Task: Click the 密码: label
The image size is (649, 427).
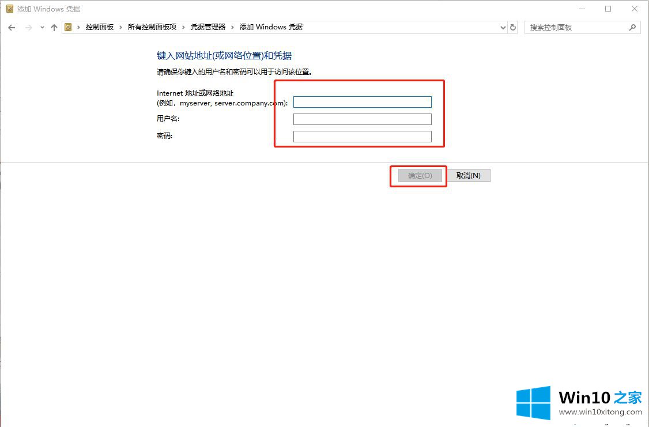Action: [164, 136]
